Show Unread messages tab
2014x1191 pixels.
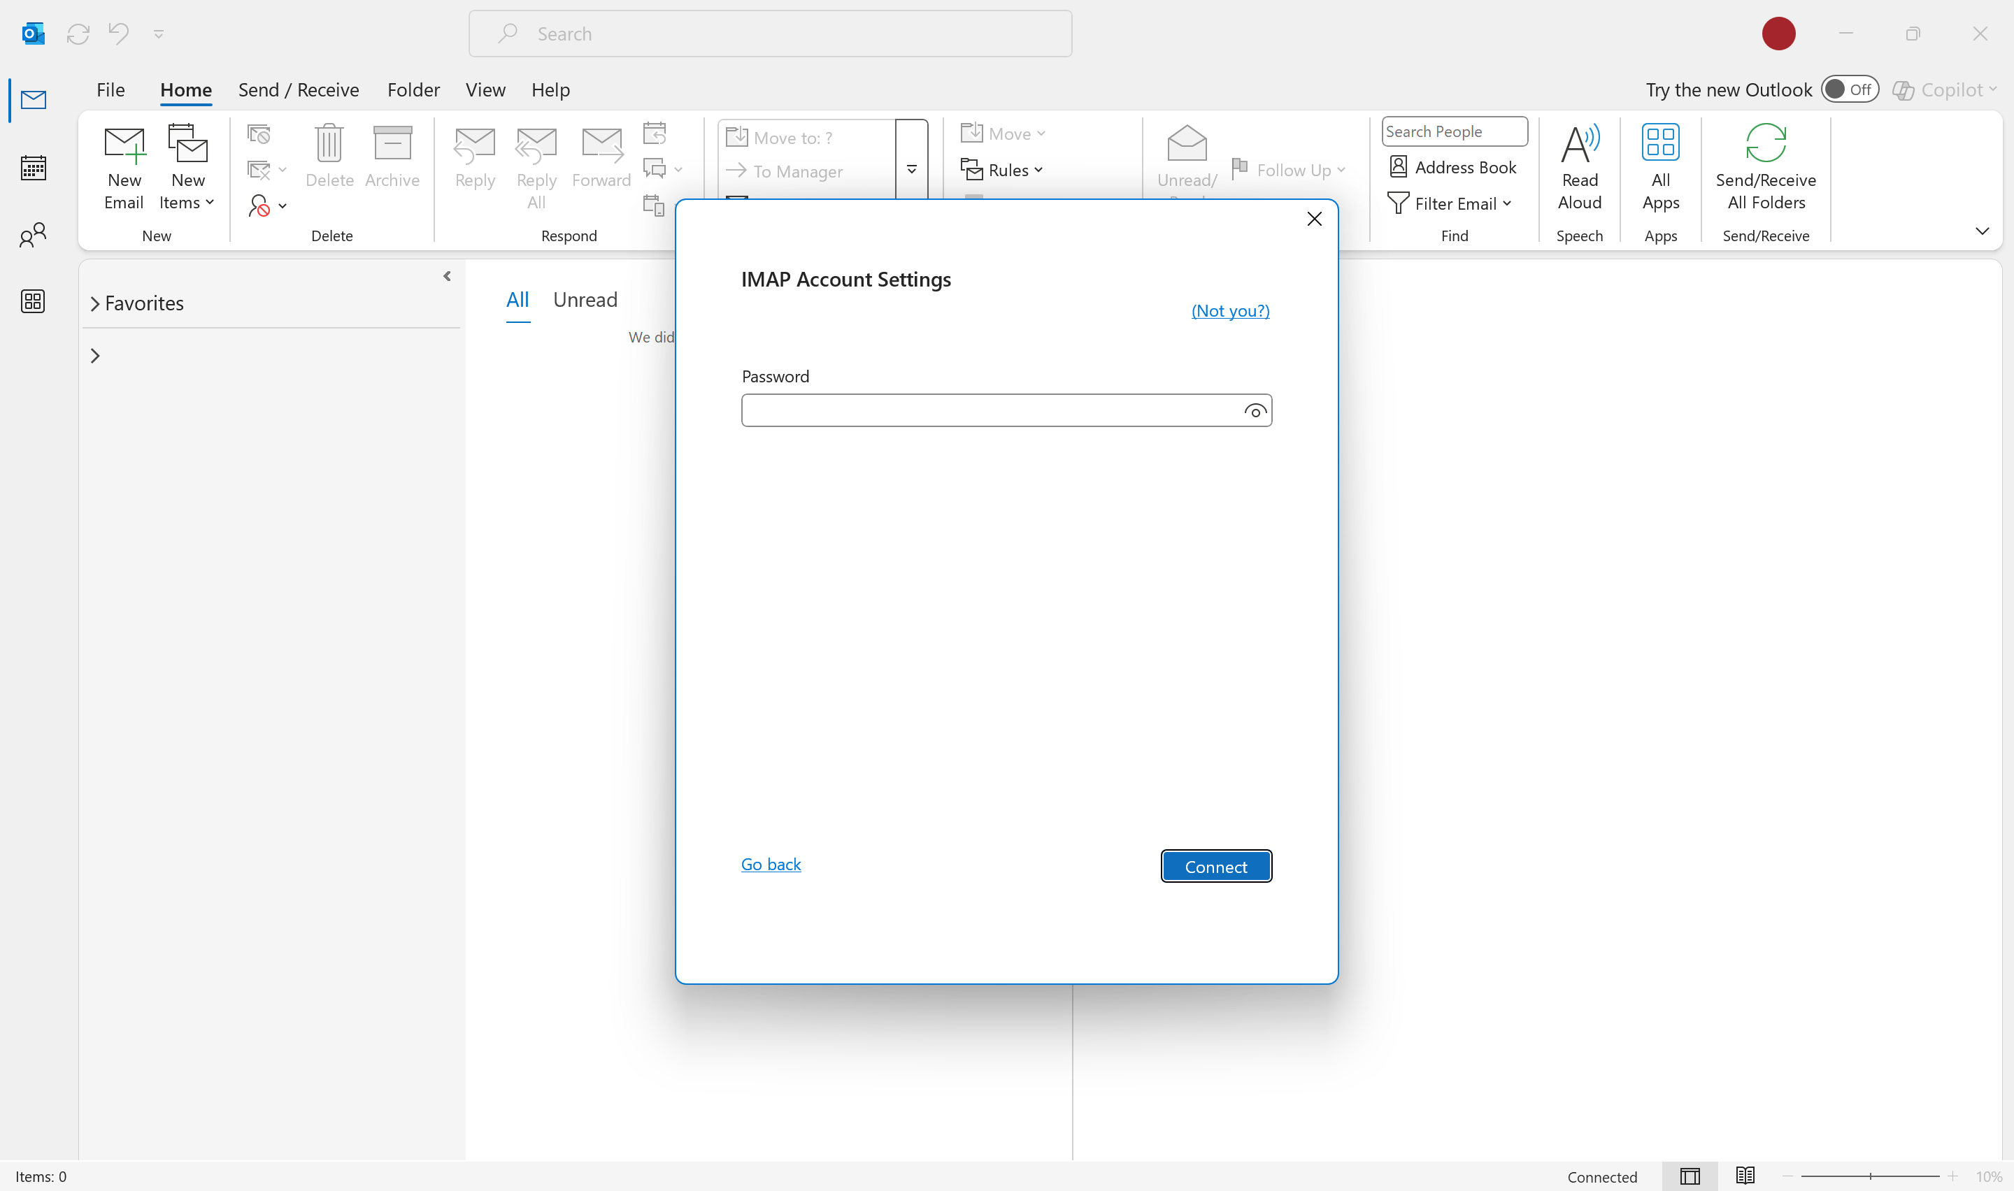pos(585,300)
